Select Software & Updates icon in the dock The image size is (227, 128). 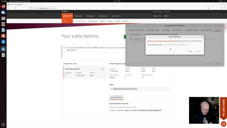point(3,49)
